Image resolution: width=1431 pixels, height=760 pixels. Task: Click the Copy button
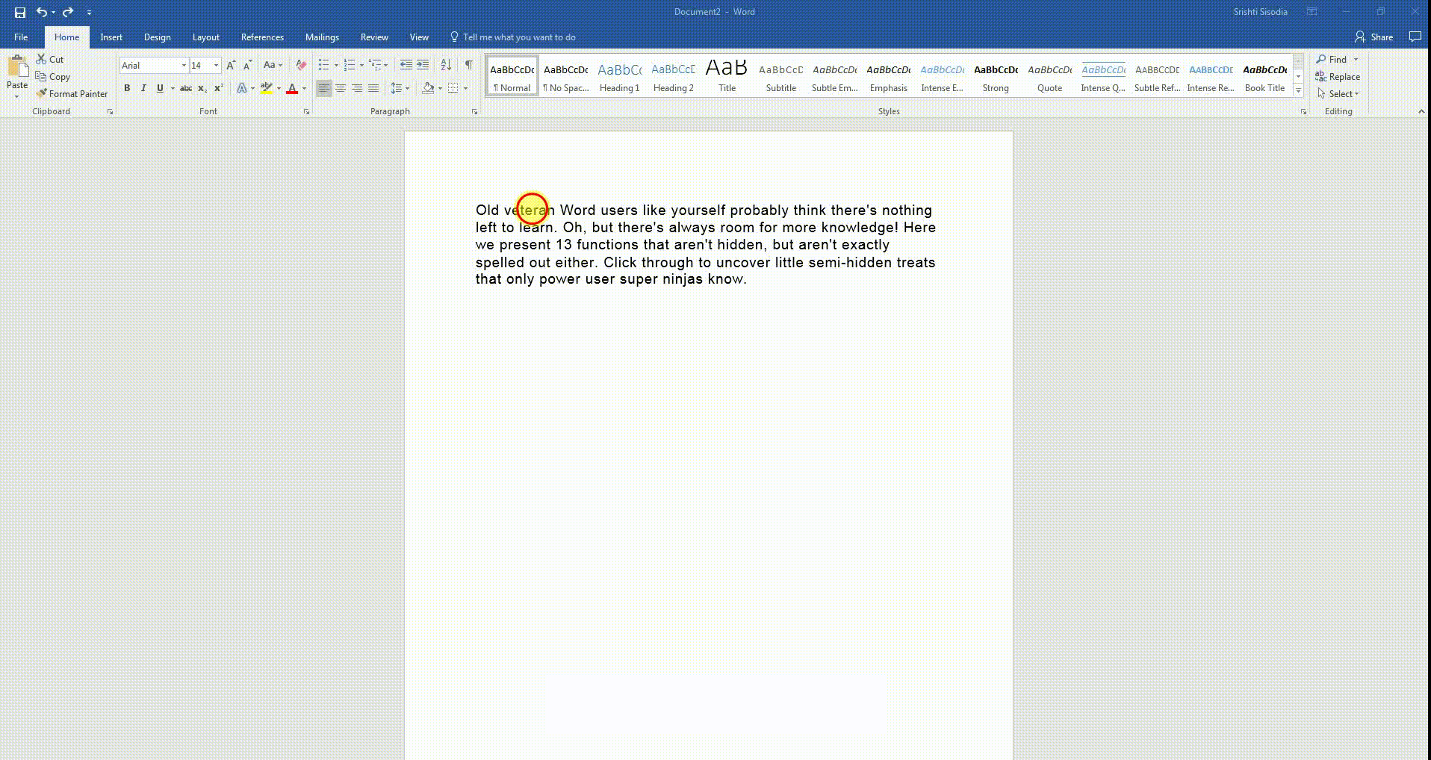[53, 76]
